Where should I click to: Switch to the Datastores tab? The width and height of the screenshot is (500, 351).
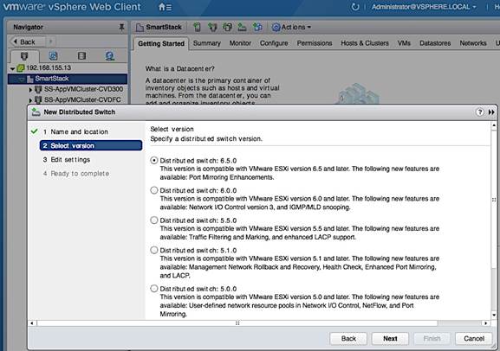tap(435, 43)
